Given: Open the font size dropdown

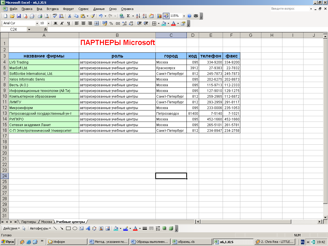Looking at the screenshot, I should coord(48,23).
